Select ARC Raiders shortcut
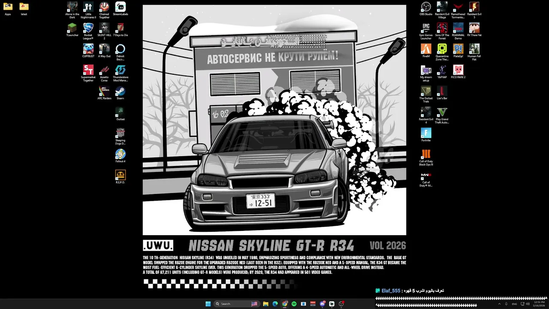Viewport: 549px width, 309px height. click(104, 93)
